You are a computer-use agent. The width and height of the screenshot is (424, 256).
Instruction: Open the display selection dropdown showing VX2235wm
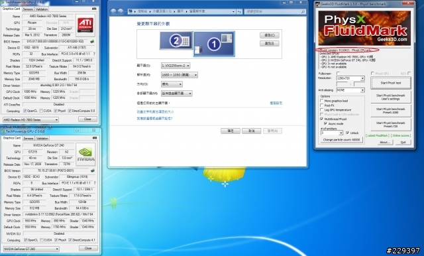coord(176,66)
